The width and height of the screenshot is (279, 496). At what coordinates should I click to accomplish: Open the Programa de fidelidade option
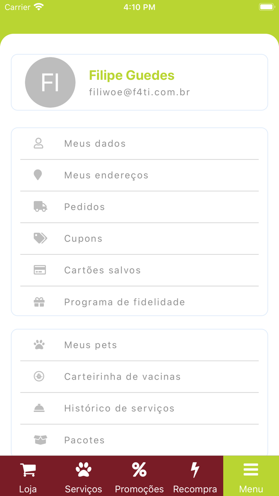click(x=124, y=302)
